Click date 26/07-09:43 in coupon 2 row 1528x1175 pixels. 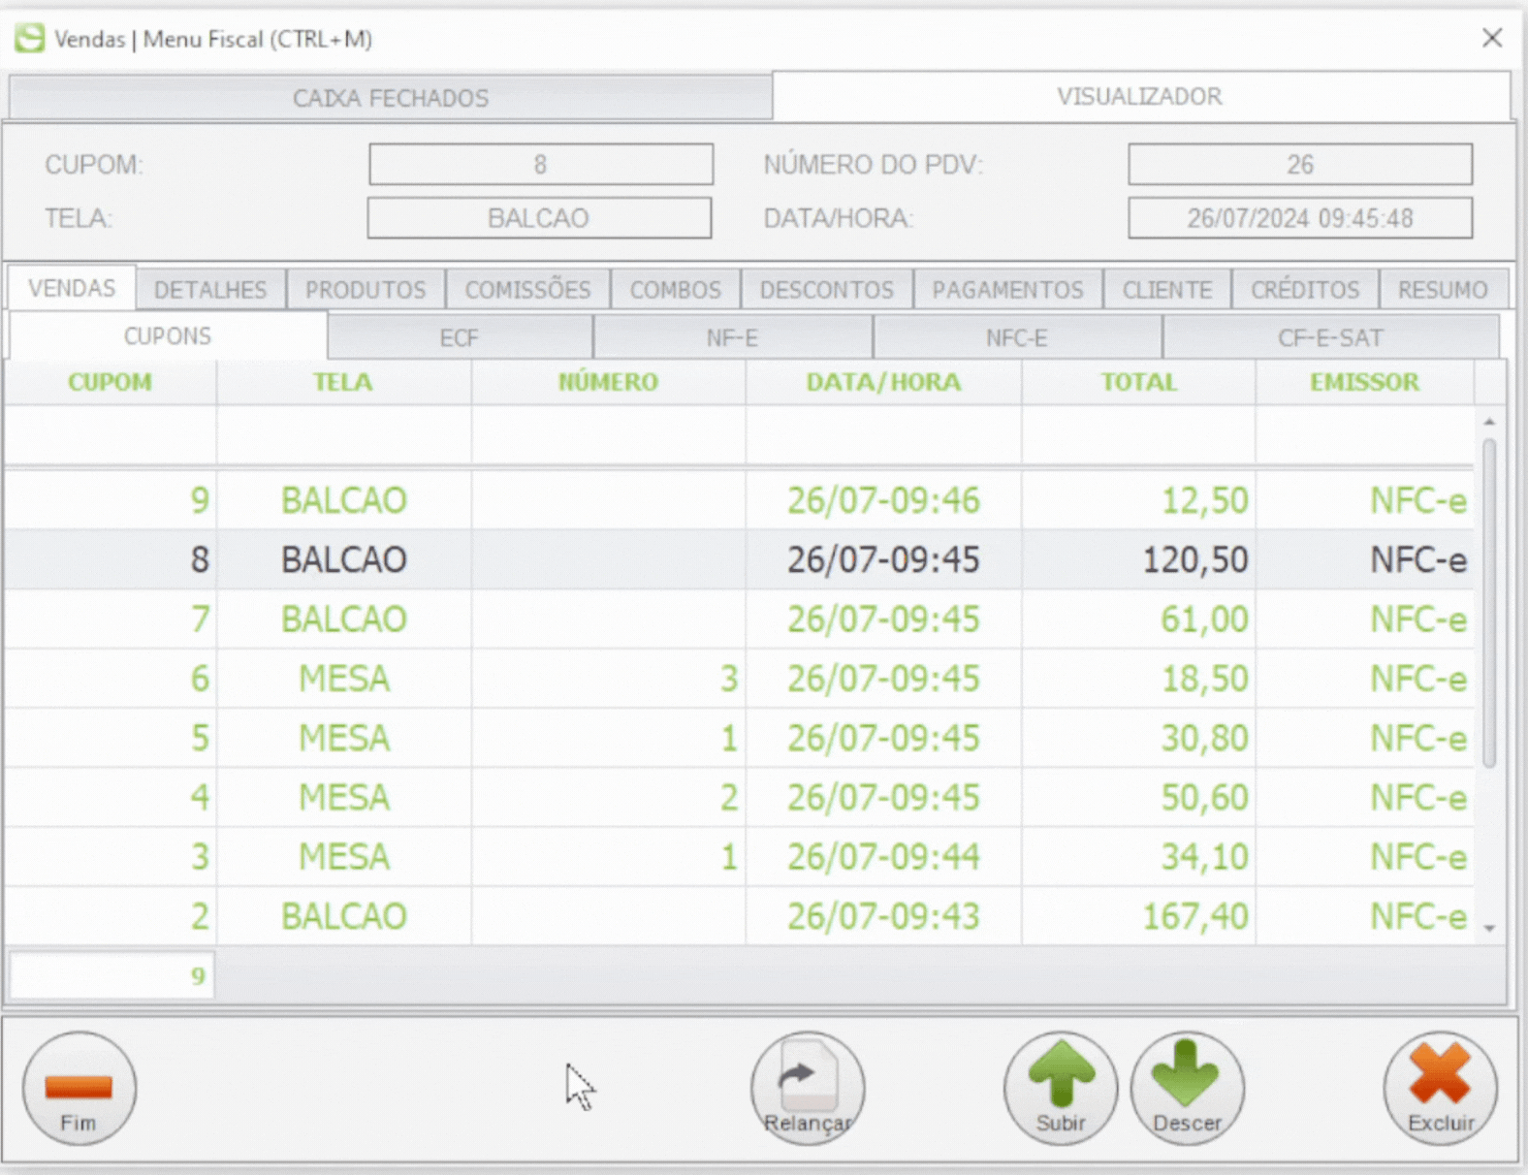coord(883,916)
